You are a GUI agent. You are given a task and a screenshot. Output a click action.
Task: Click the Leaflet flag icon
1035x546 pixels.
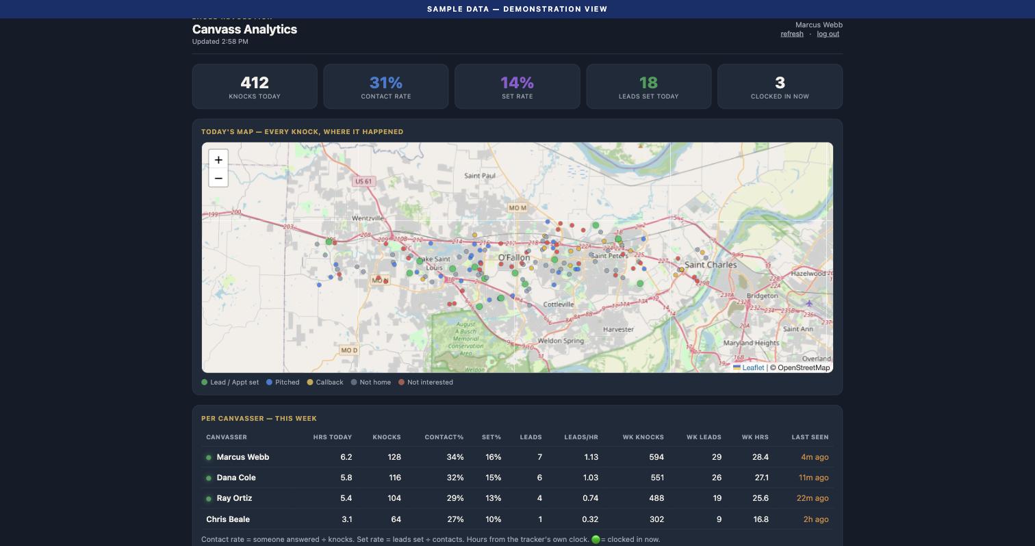click(x=737, y=367)
